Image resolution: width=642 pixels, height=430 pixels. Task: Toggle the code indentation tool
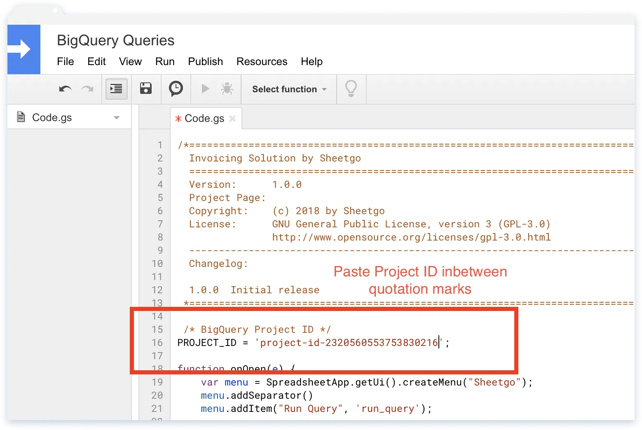coord(116,89)
